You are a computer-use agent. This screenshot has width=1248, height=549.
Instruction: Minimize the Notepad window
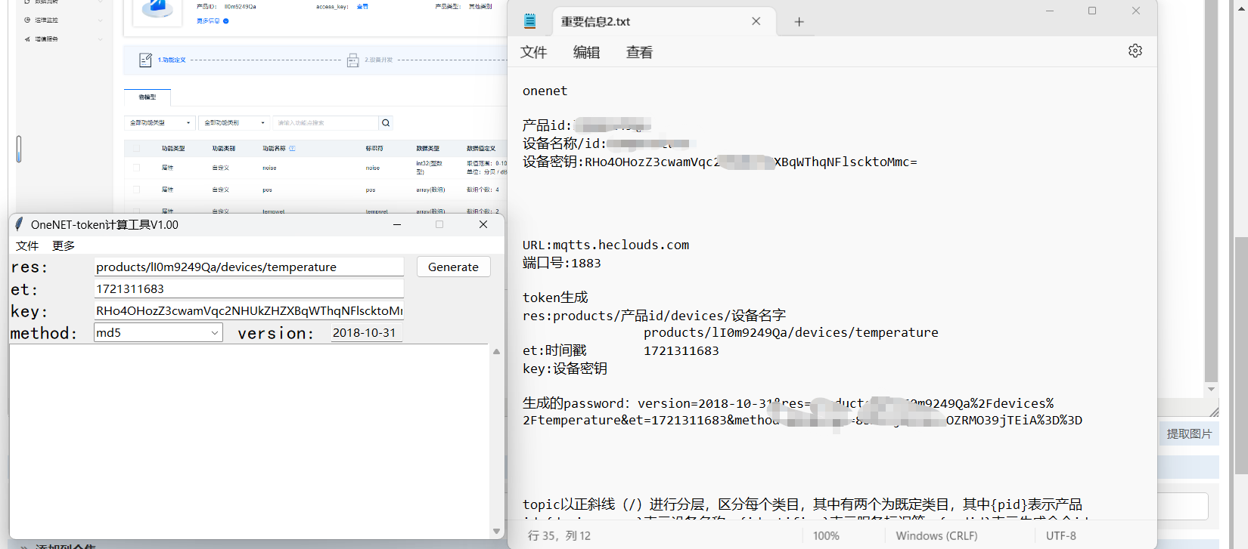(1050, 11)
